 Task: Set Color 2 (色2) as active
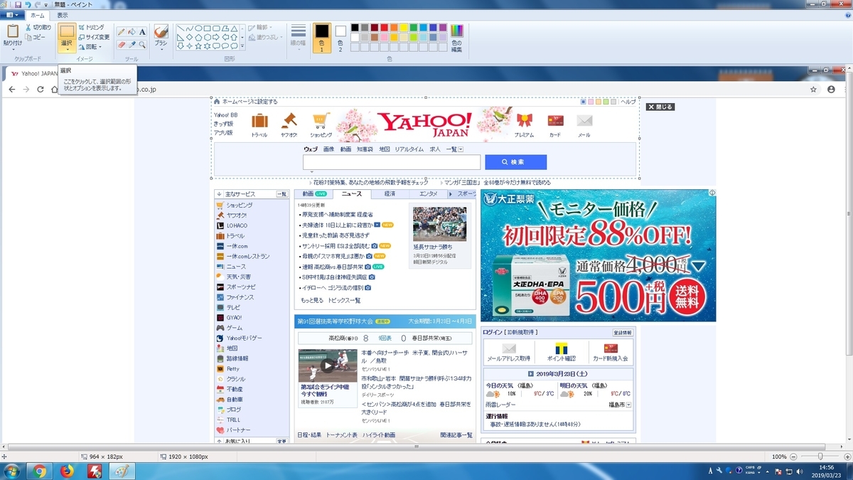(340, 38)
